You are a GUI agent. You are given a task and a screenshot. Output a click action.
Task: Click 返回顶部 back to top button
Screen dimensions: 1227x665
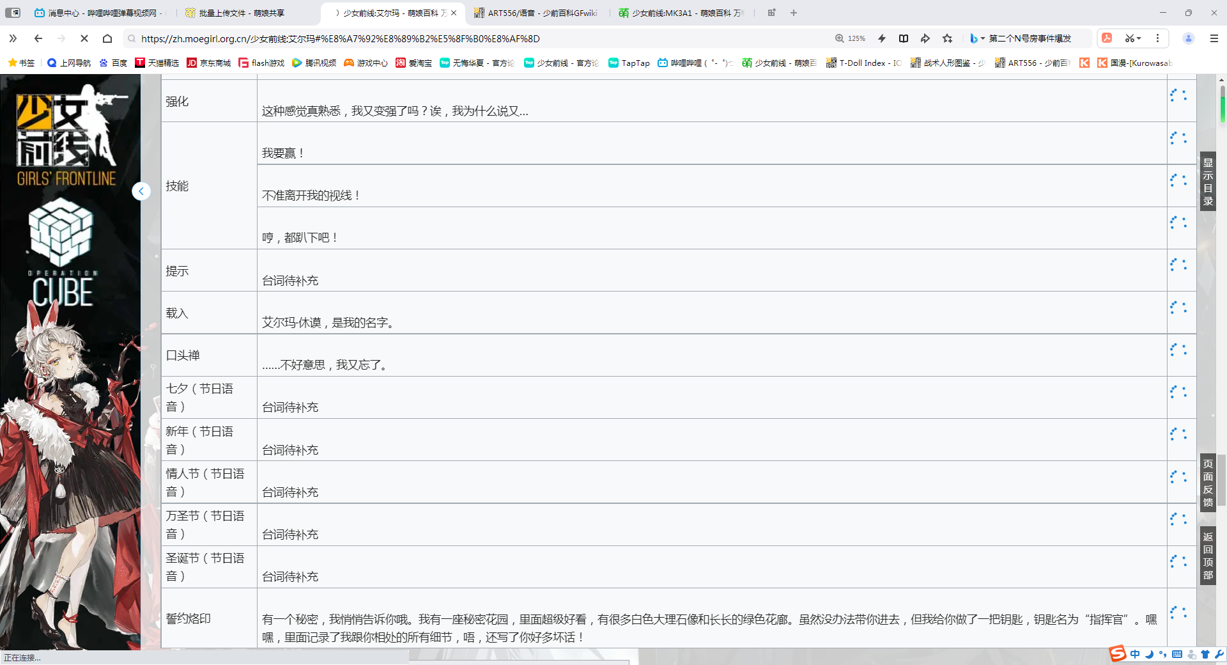1208,556
